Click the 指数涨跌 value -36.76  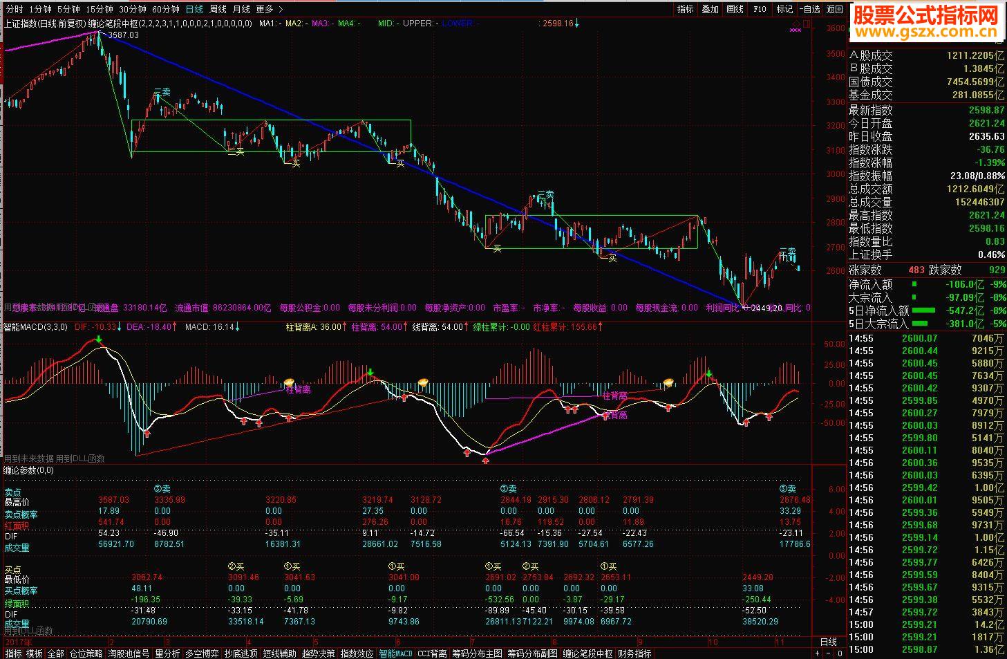(x=991, y=150)
